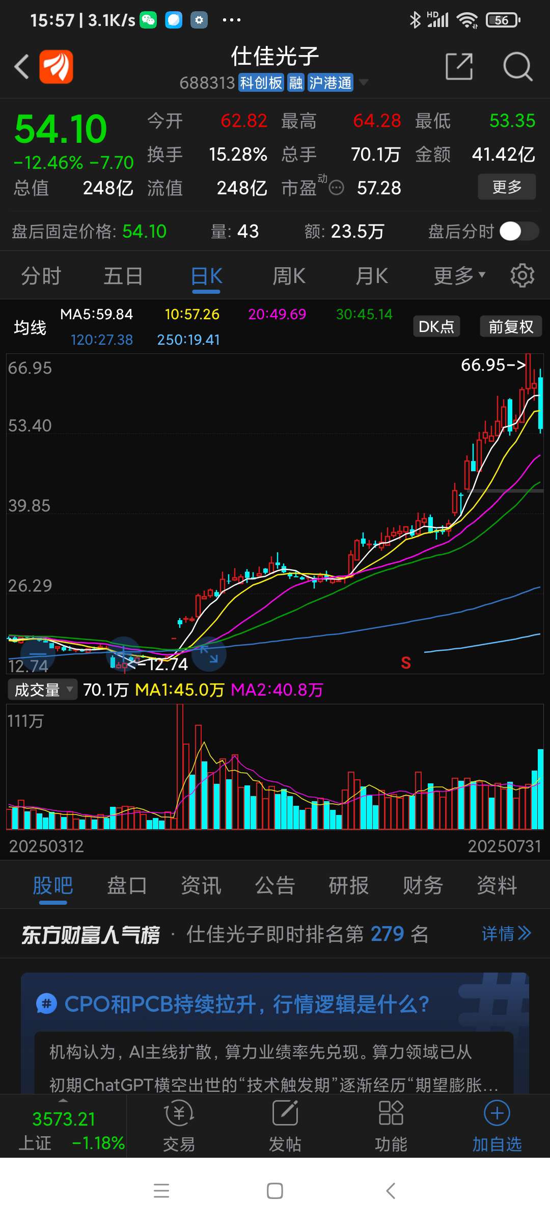Image resolution: width=550 pixels, height=1224 pixels.
Task: Tap 盘后固定价格 54.10 value
Action: point(145,232)
